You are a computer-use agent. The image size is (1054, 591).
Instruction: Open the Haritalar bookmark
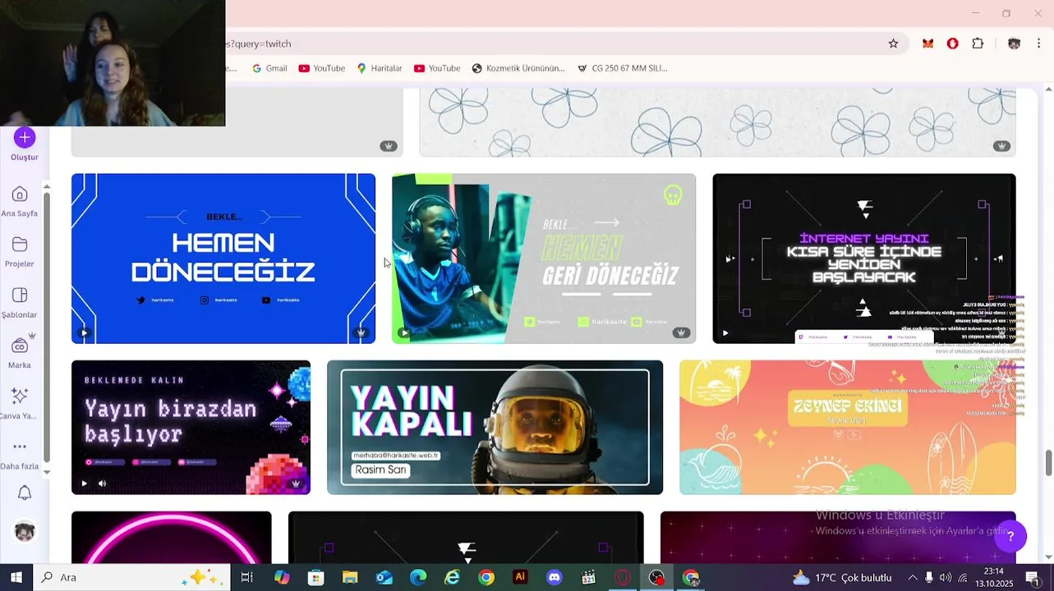(379, 68)
